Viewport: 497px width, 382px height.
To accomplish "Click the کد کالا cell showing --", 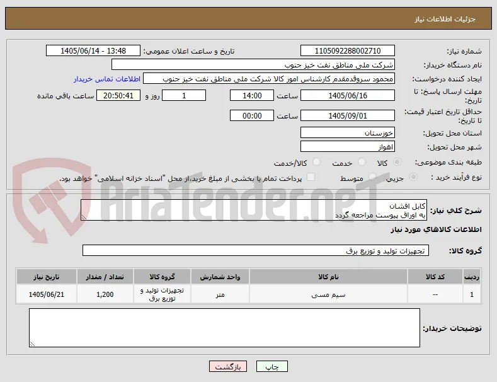I will click(435, 294).
